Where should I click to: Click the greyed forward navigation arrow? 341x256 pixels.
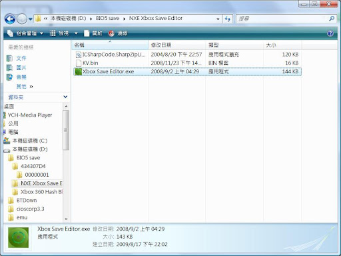[x=22, y=19]
